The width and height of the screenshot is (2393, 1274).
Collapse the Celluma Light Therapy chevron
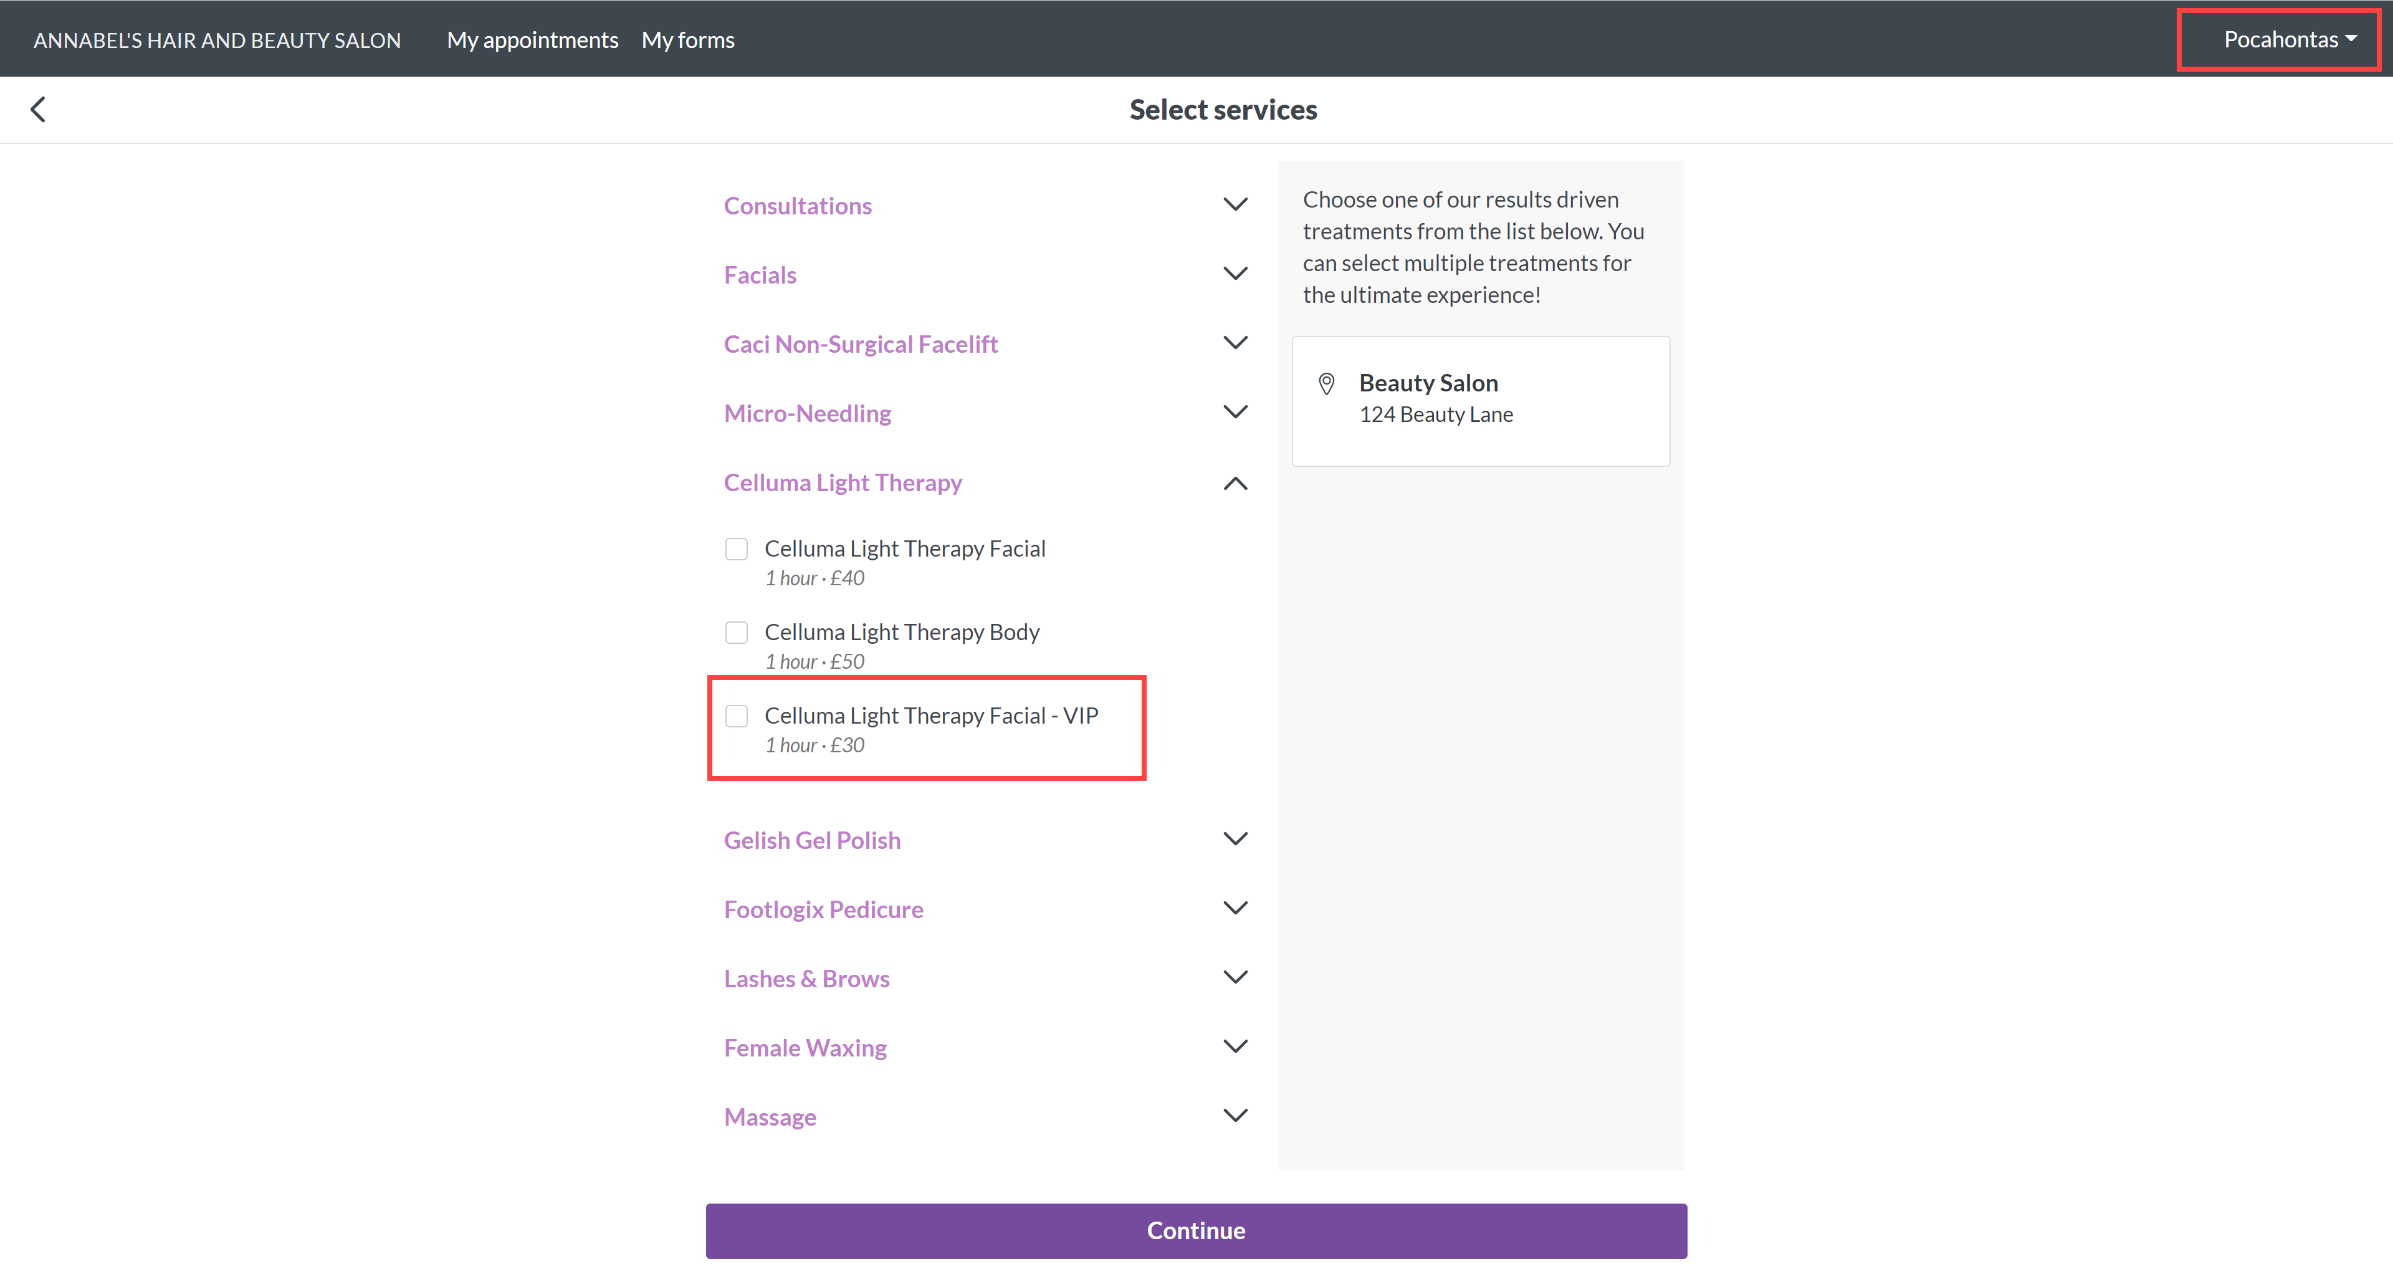[1236, 483]
